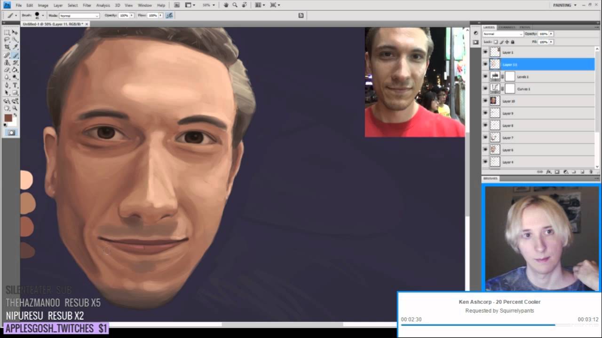Add a layer mask button
The height and width of the screenshot is (338, 602).
point(557,172)
